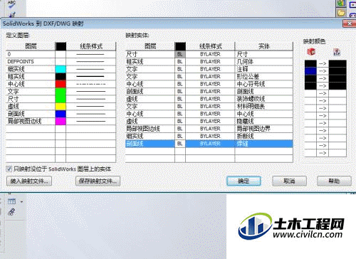Toggle 只映射没位于 SolidWorks 图层上的实体 checkbox
356x259 pixels.
pyautogui.click(x=9, y=169)
